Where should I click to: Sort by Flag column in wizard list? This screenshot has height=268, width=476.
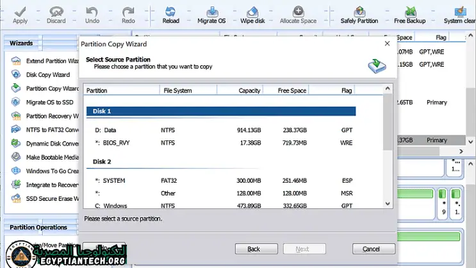point(331,90)
